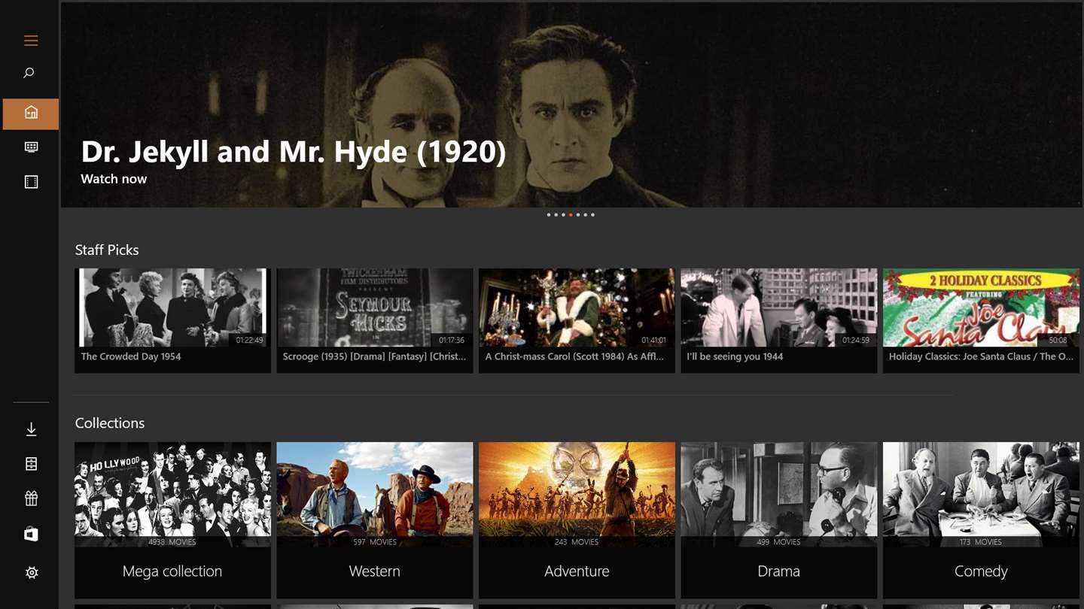Open the list sheet icon below downloads
This screenshot has height=609, width=1084.
31,464
